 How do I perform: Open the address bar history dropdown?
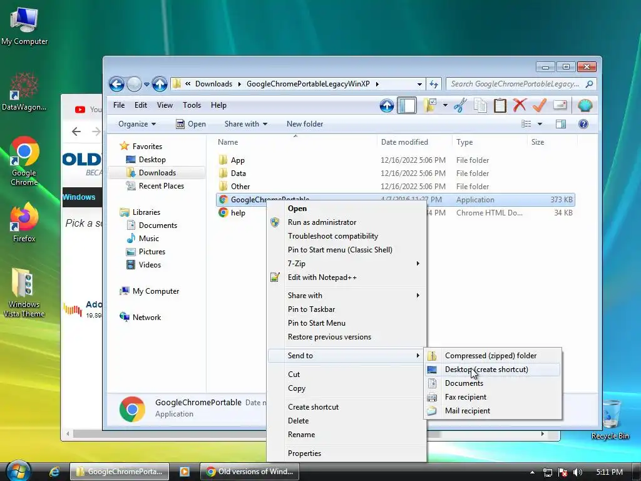click(x=419, y=85)
